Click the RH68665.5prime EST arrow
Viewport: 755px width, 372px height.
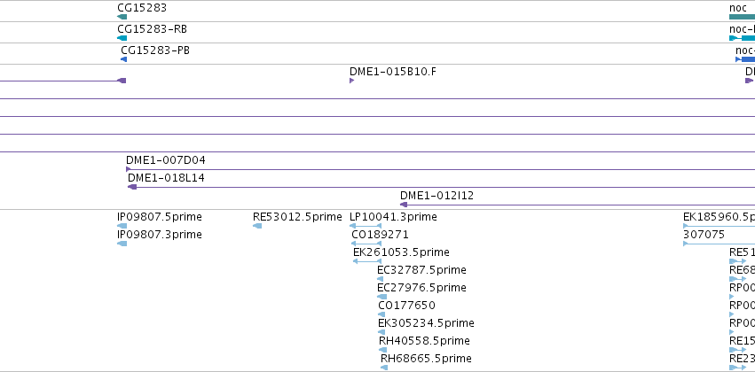384,368
